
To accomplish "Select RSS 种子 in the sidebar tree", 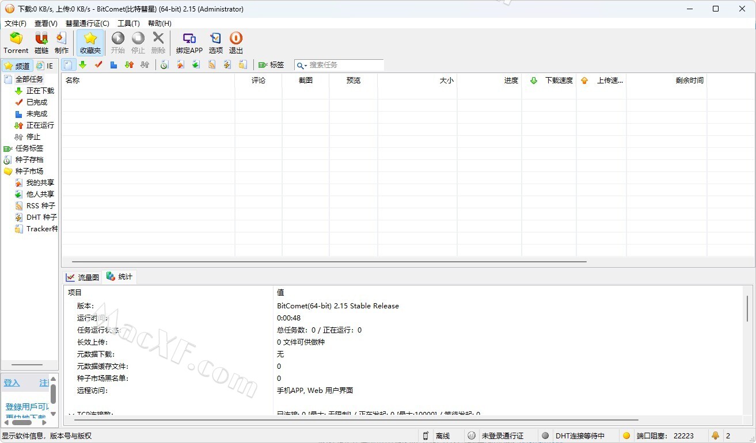I will (35, 206).
